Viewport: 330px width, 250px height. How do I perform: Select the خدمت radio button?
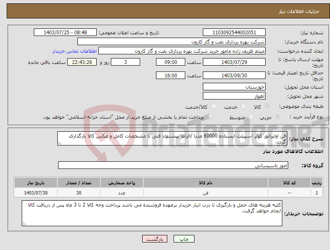[243, 106]
